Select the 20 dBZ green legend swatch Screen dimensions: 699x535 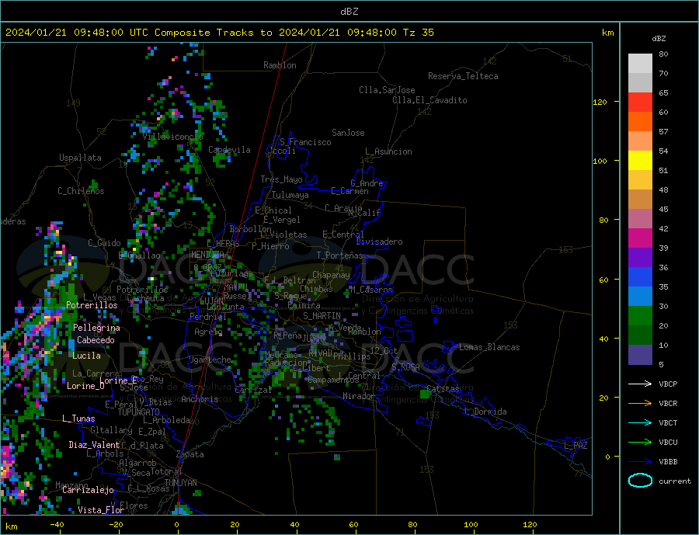click(x=640, y=335)
